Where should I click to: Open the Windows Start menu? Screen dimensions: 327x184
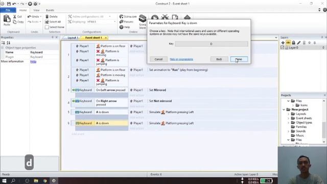4,180
